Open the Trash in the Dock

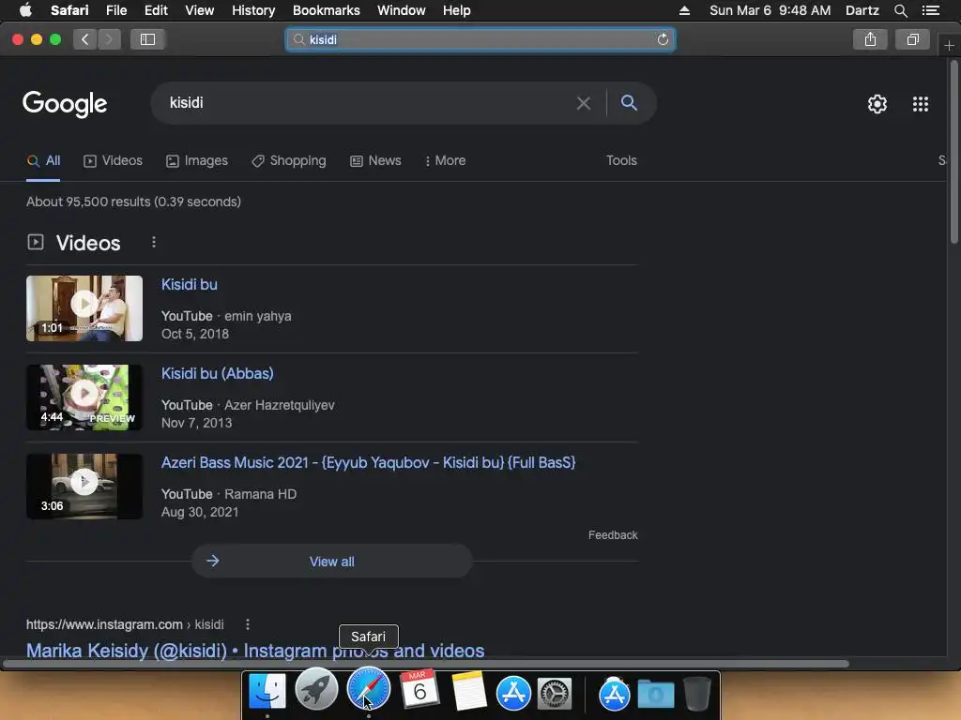(x=697, y=694)
